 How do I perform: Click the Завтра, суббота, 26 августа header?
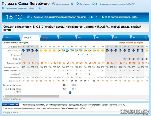click(x=131, y=43)
